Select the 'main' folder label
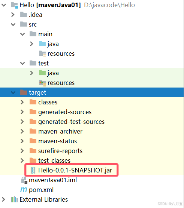 click(x=45, y=34)
